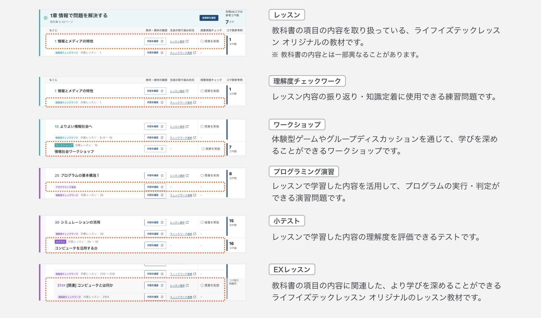Select 授業を実施 radio for 情報社会ワークショップ
541x318 pixels.
[203, 149]
